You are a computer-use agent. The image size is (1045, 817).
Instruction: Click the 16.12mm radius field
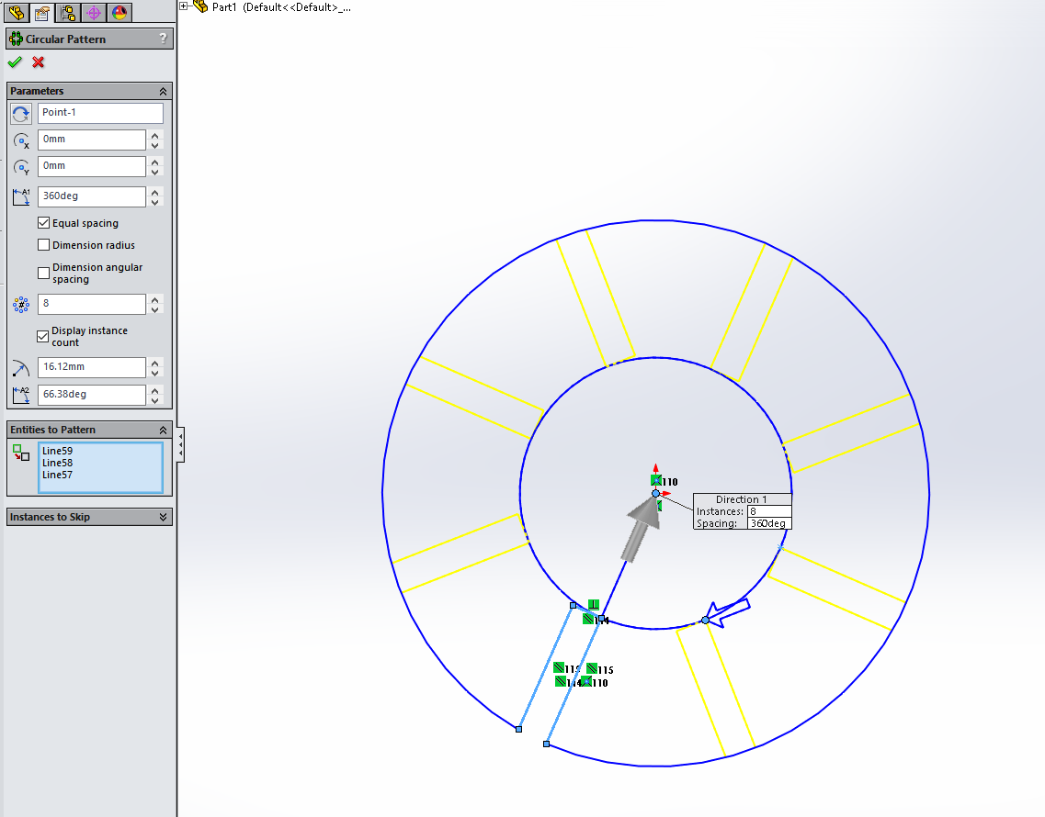coord(91,367)
